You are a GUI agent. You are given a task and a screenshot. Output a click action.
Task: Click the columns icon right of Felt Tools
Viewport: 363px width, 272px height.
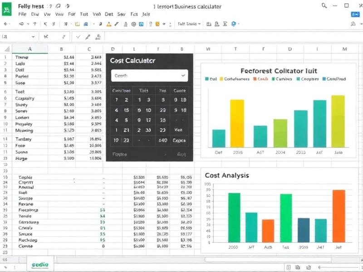coord(209,24)
